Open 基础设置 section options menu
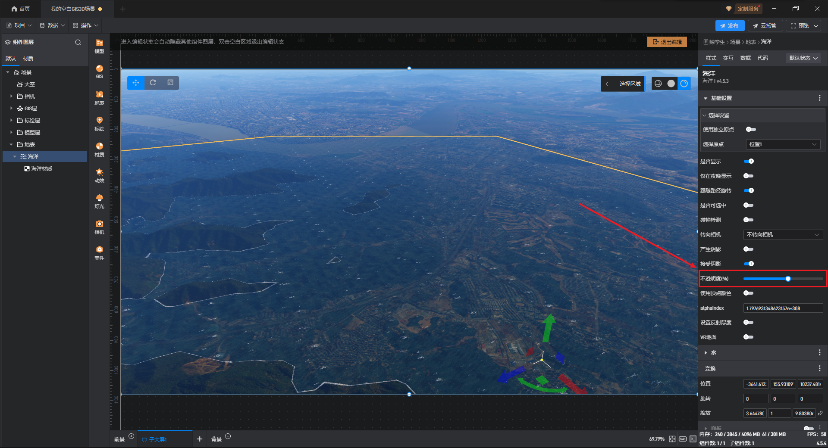The height and width of the screenshot is (448, 828). pyautogui.click(x=819, y=98)
